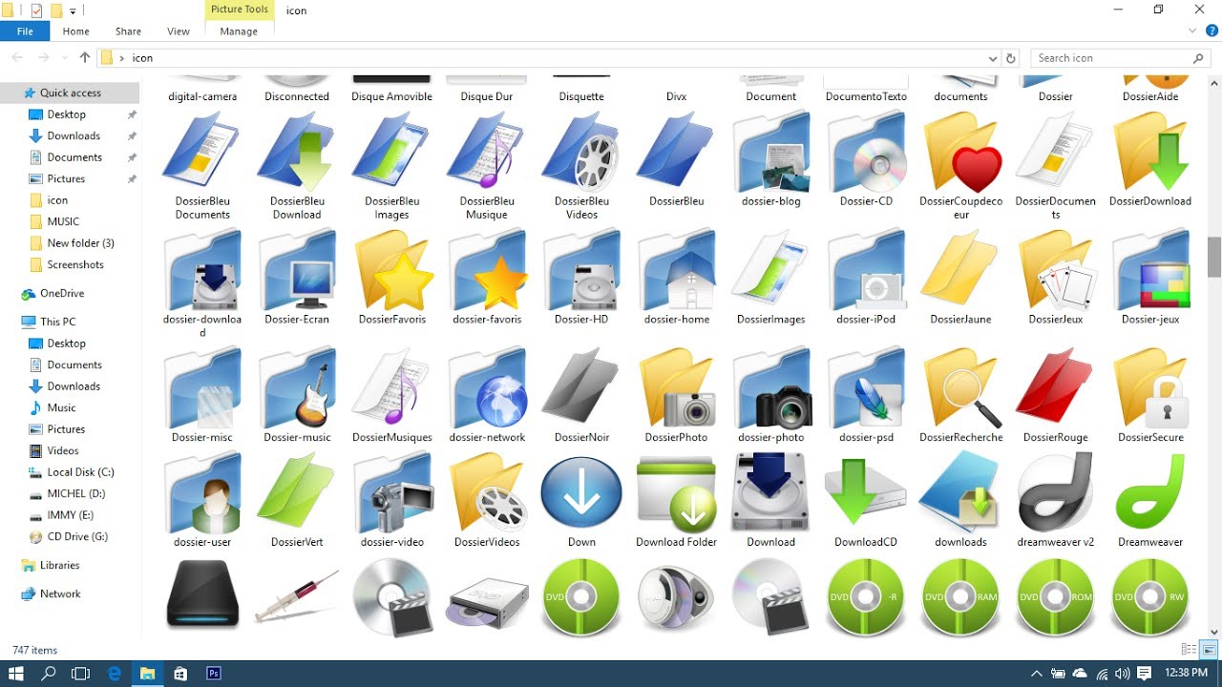Select the DossierSecure padlock folder icon
Image resolution: width=1222 pixels, height=687 pixels.
1149,391
